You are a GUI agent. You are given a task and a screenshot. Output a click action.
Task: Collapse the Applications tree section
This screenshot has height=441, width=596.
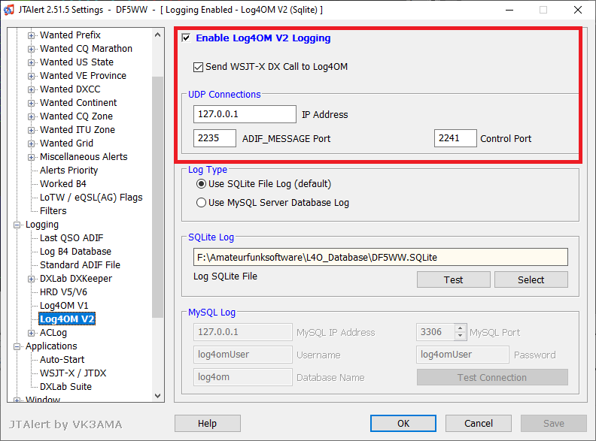pyautogui.click(x=17, y=346)
